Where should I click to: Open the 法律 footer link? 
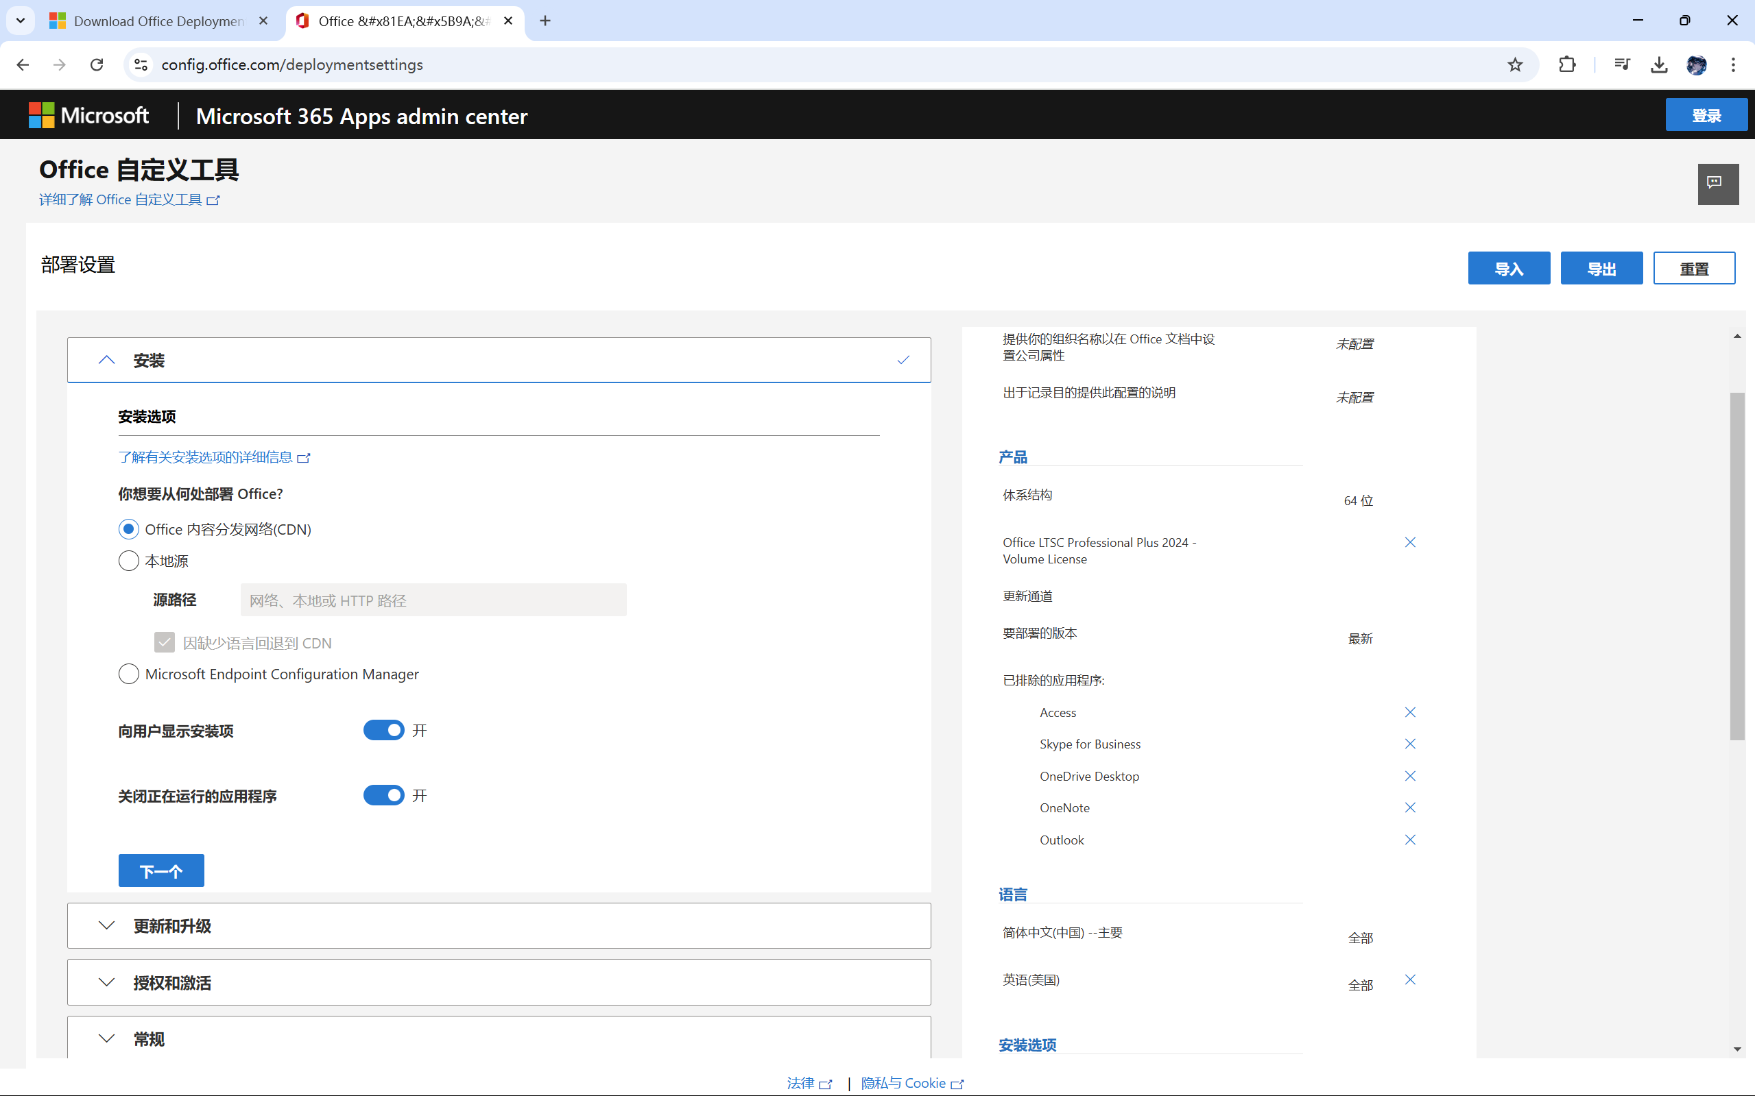(809, 1083)
